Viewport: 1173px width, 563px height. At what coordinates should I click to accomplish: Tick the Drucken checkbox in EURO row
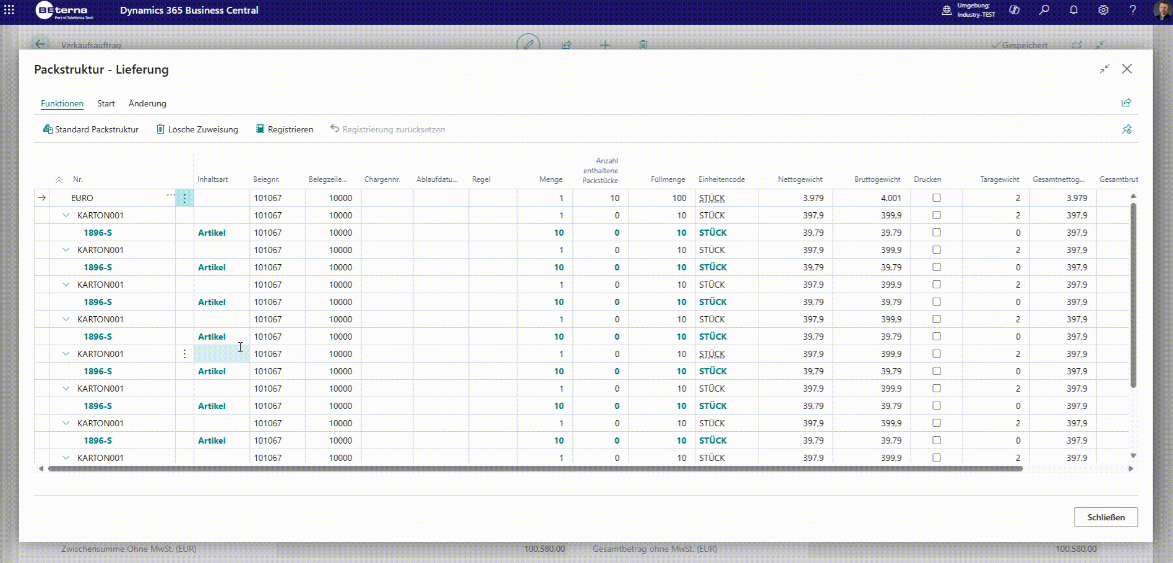tap(937, 198)
